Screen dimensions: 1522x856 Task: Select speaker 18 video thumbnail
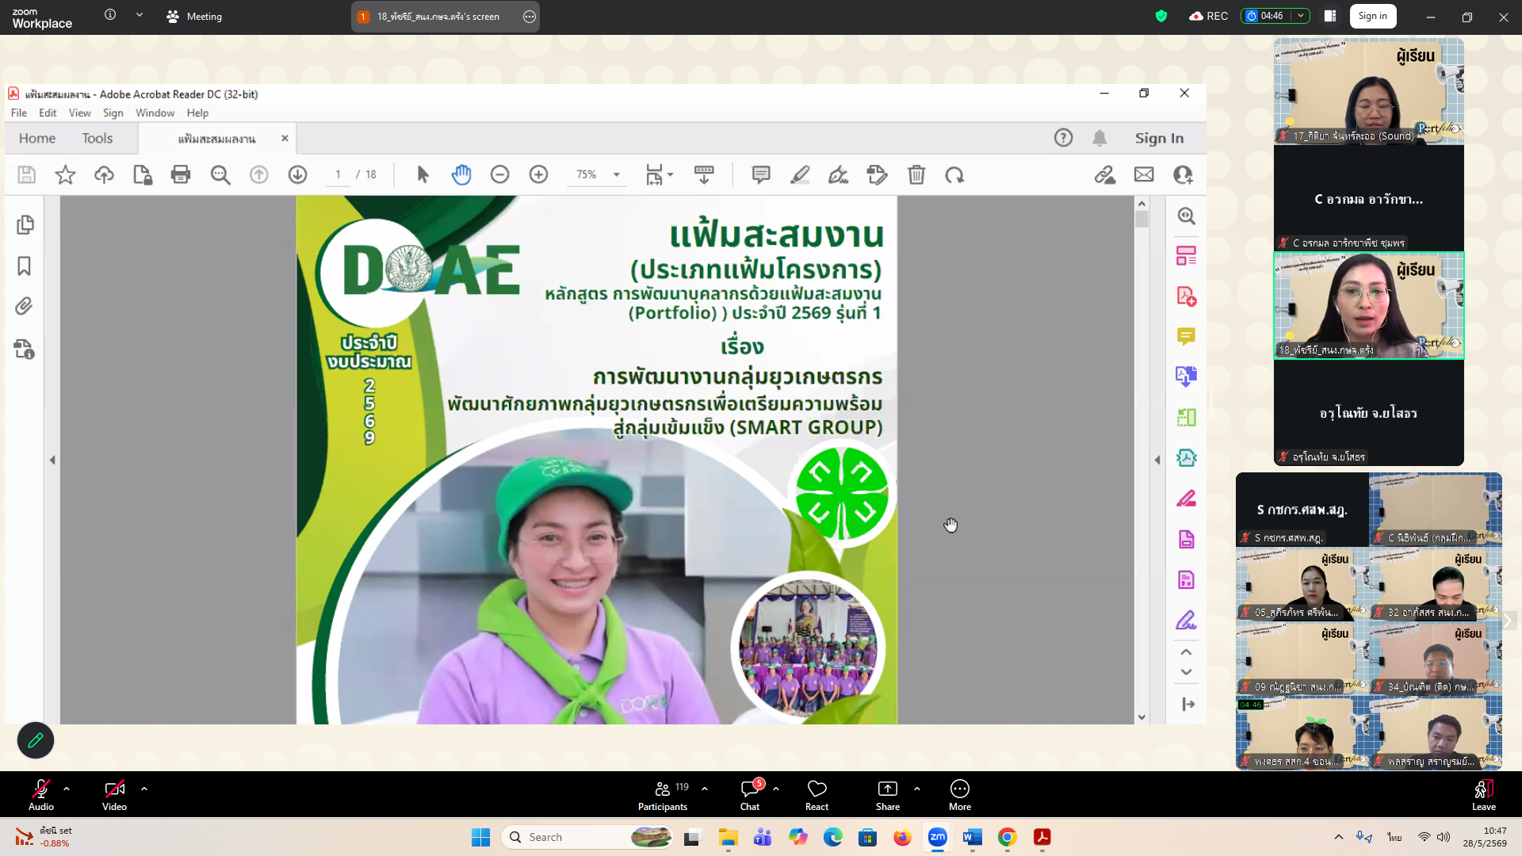pos(1368,305)
